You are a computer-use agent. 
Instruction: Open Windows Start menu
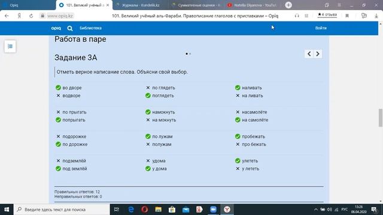coord(7,210)
